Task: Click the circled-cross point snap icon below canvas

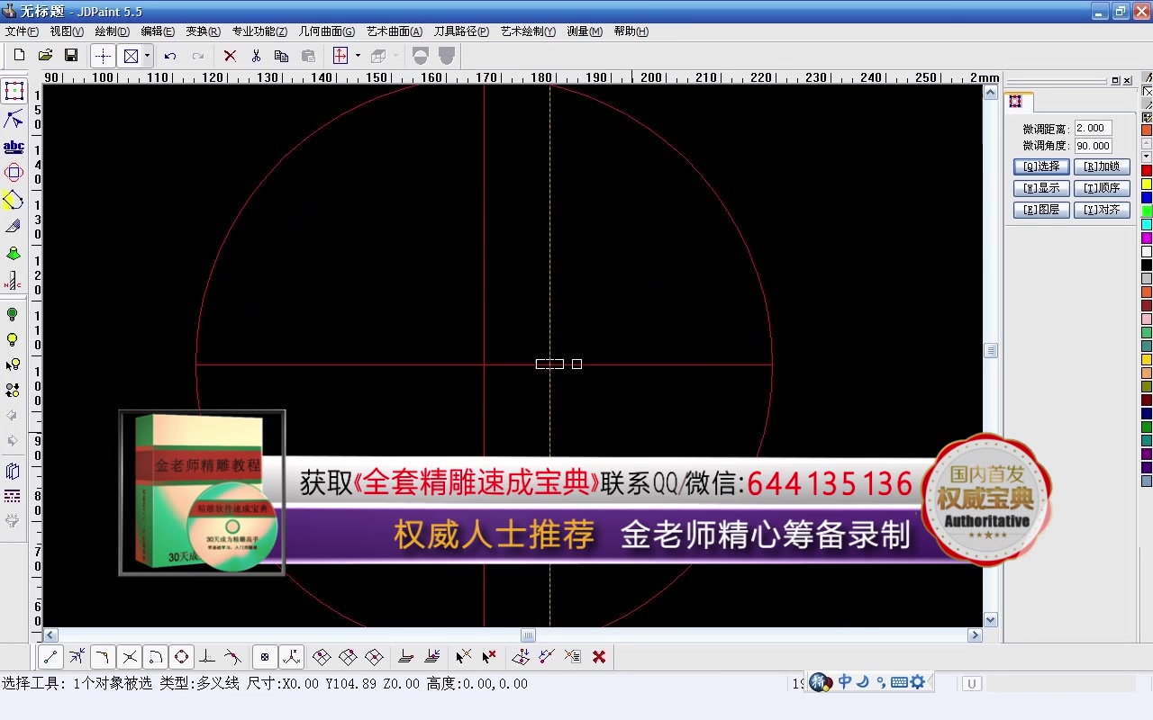Action: (x=267, y=657)
